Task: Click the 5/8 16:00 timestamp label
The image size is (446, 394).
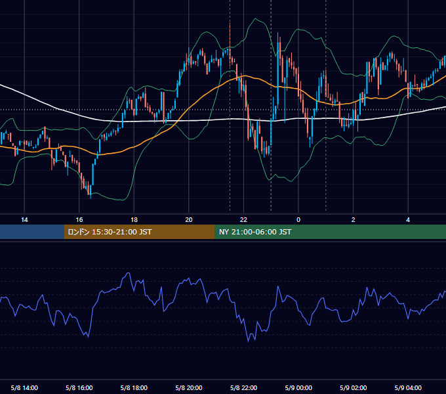Action: tap(79, 387)
